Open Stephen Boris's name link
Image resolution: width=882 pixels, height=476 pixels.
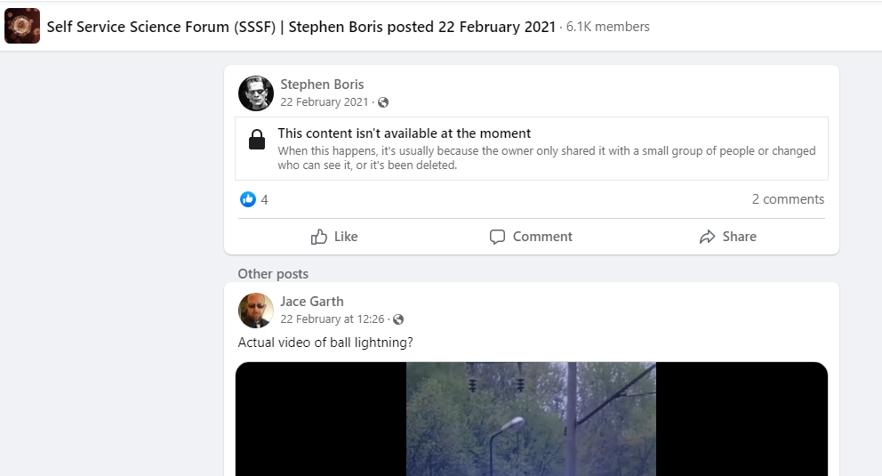coord(322,85)
